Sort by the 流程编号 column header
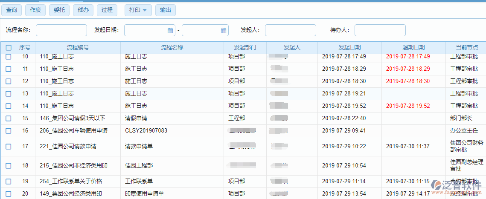 pyautogui.click(x=78, y=48)
